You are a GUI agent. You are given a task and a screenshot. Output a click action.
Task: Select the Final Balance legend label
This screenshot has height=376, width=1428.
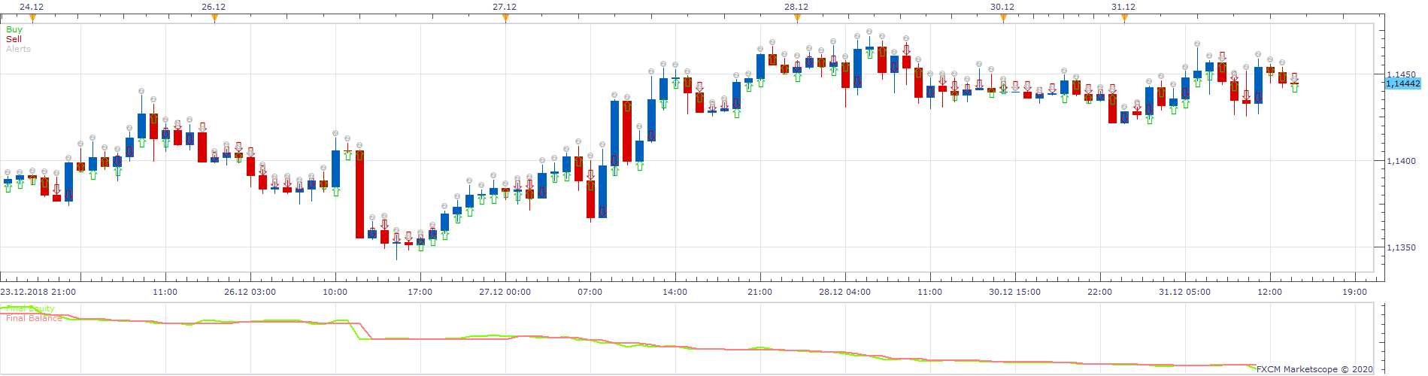pyautogui.click(x=34, y=318)
